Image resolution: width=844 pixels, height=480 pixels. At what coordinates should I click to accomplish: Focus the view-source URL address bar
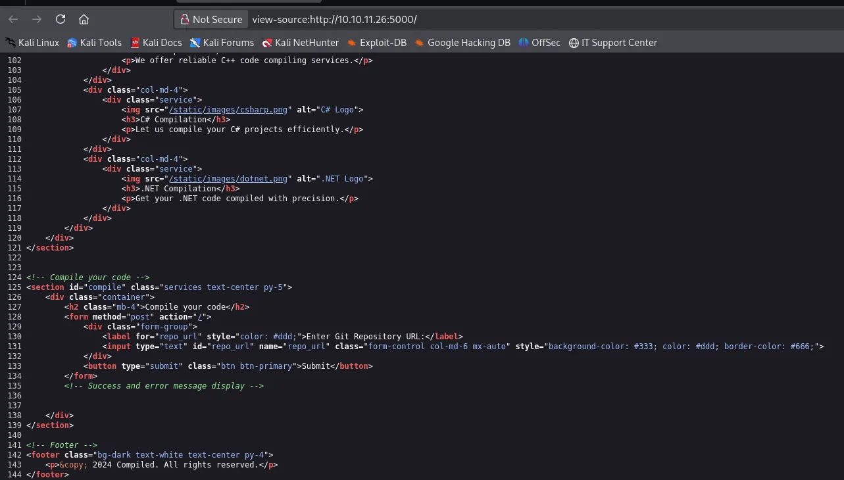point(334,20)
